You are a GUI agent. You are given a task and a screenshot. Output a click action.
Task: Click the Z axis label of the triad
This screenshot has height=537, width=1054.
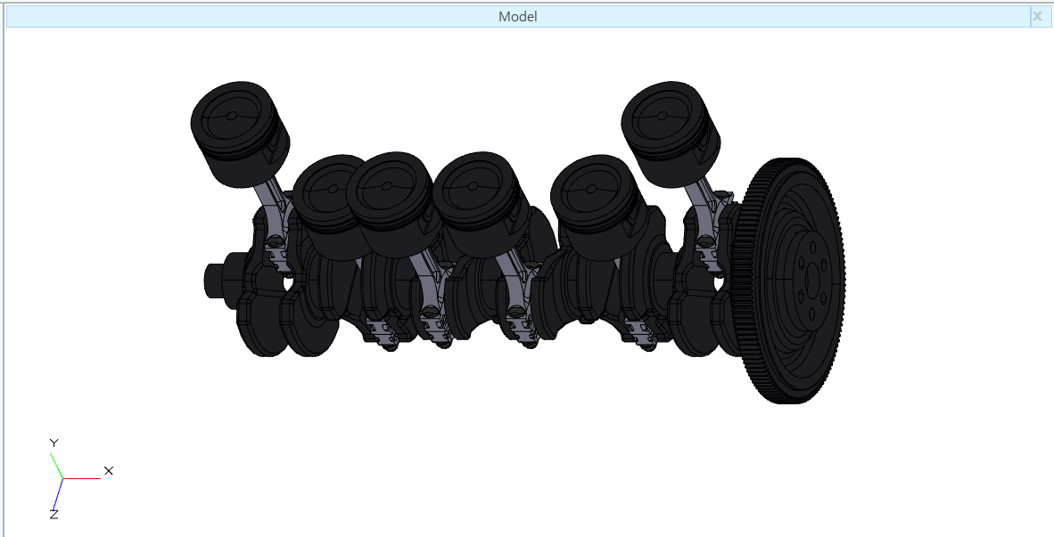coord(54,515)
